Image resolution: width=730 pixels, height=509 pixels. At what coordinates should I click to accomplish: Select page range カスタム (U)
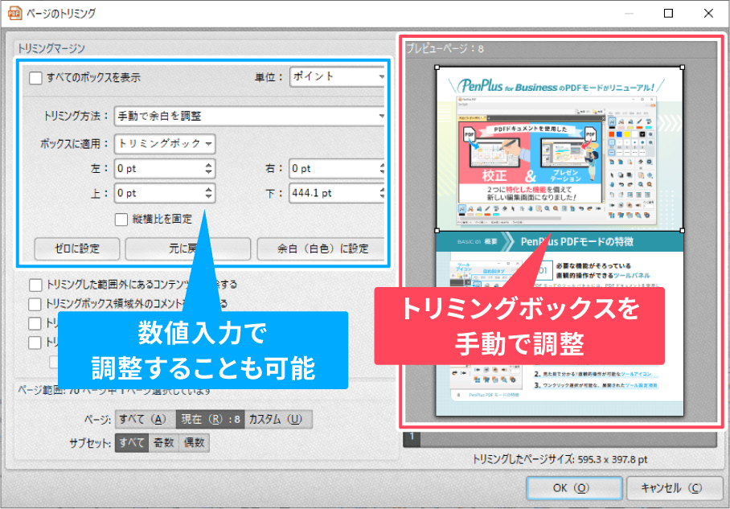(x=278, y=420)
